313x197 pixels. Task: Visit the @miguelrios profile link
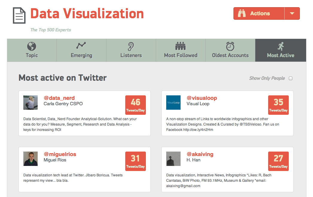60,154
